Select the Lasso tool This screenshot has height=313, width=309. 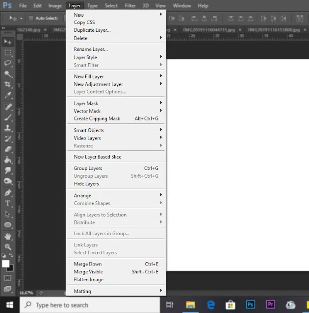8,63
